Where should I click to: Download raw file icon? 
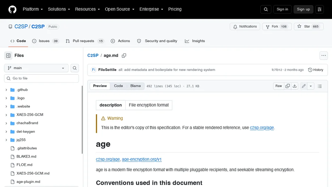[x=294, y=86]
